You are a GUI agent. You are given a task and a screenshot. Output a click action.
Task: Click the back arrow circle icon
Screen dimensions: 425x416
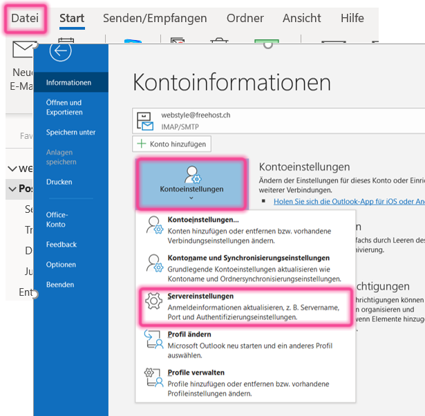pos(61,50)
